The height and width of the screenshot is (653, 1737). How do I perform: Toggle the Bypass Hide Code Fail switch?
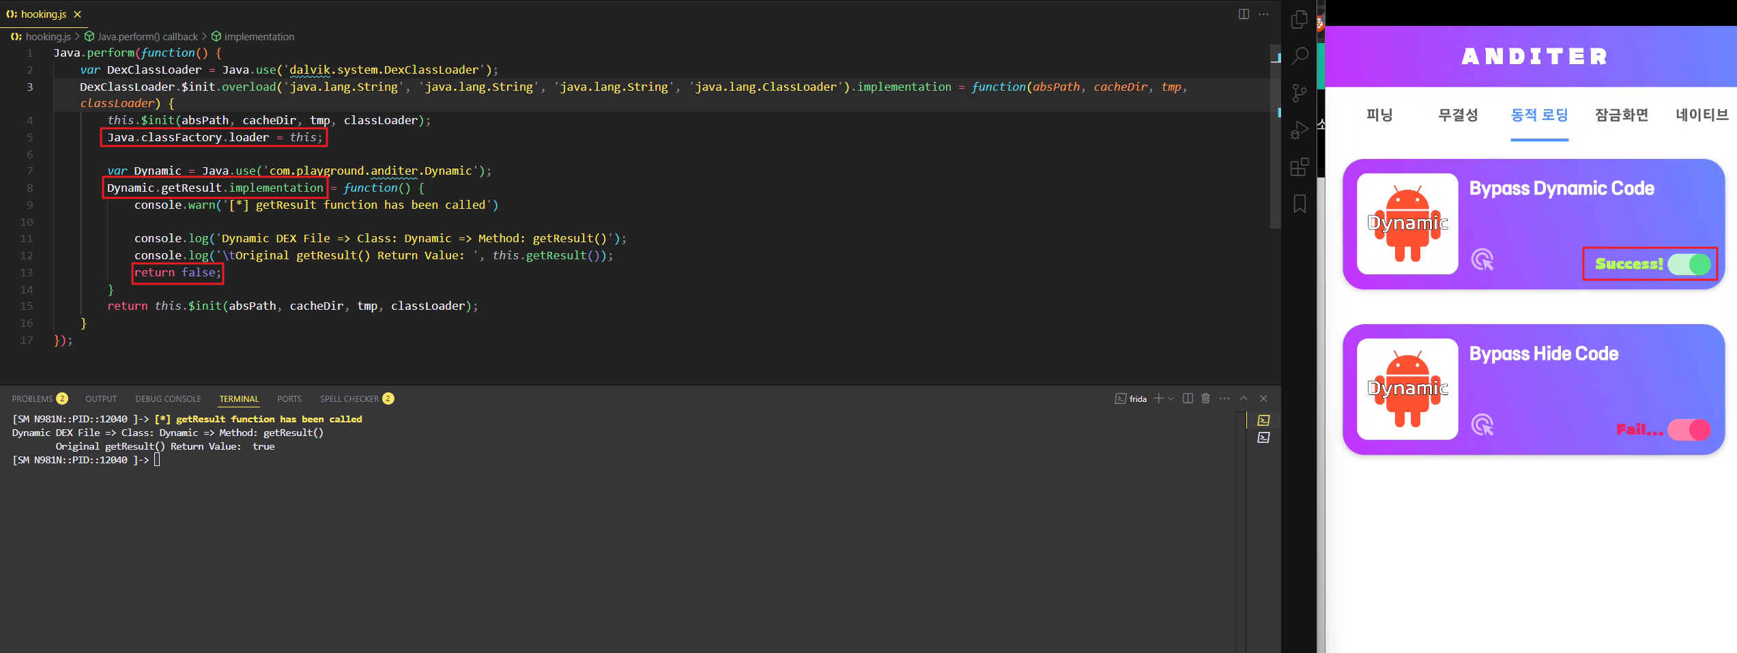[x=1689, y=429]
